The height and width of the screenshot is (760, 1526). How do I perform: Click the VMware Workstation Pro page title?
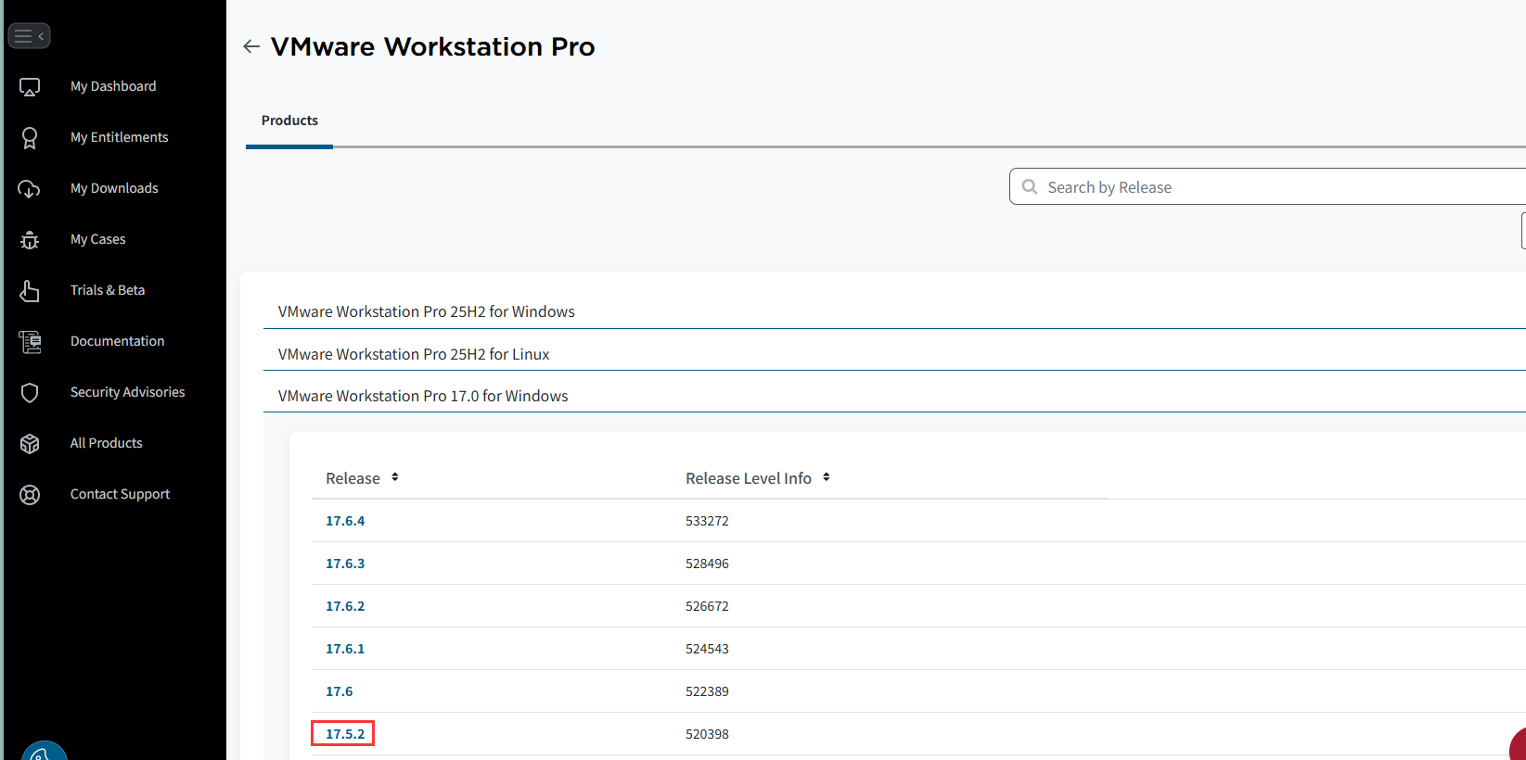coord(432,46)
